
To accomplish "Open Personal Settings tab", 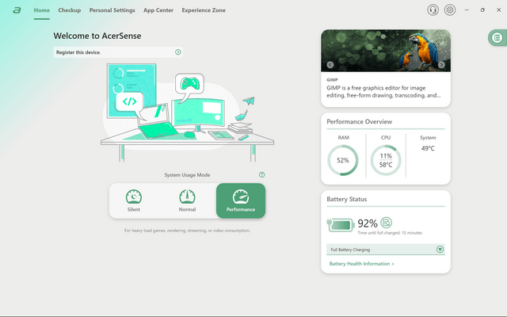I will [112, 10].
